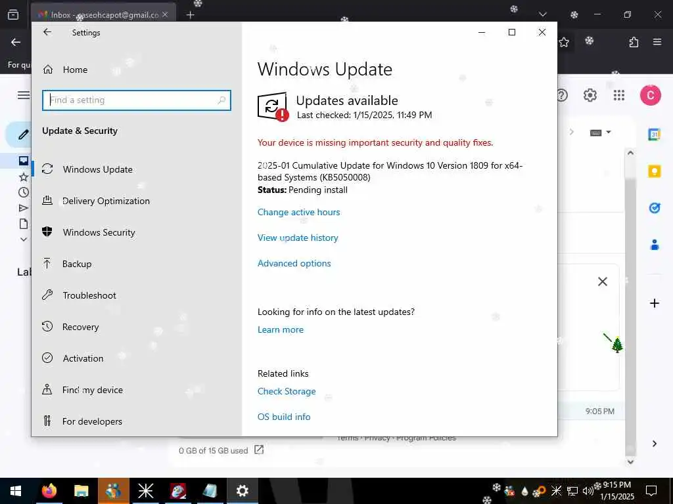Viewport: 673px width, 504px height.
Task: Expand Gmail More labels chevron
Action: click(24, 239)
